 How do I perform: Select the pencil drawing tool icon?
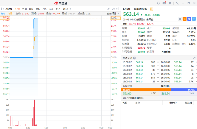click(x=108, y=9)
